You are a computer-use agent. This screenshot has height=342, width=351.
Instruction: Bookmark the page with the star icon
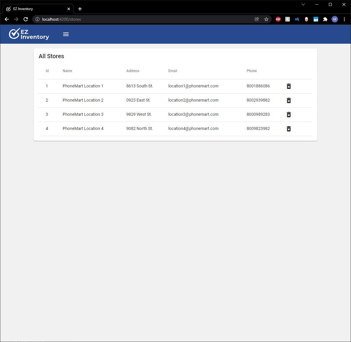(266, 19)
